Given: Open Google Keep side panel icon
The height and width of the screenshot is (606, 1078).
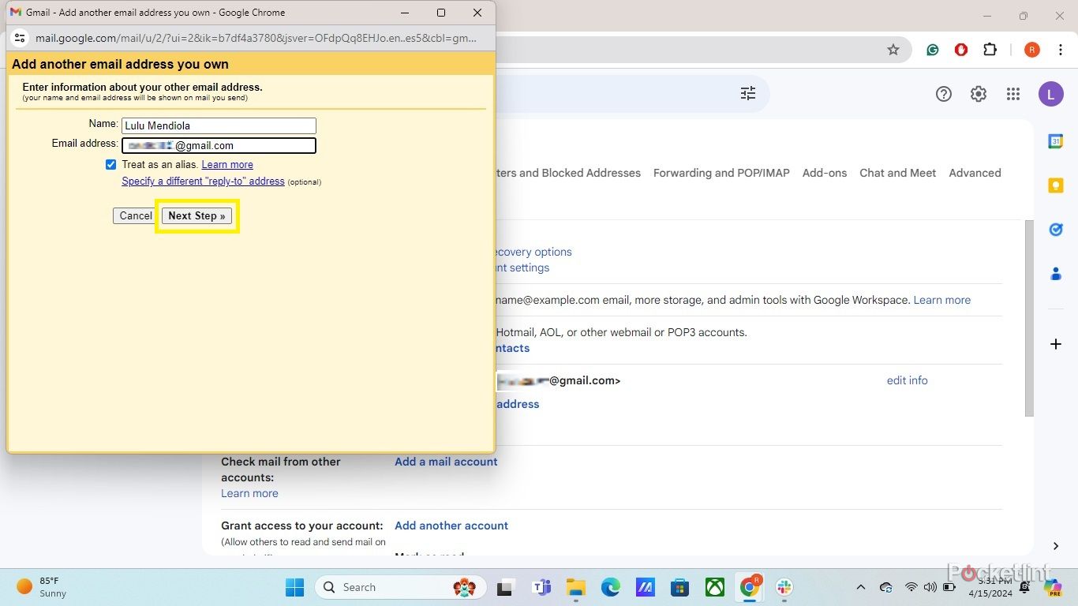Looking at the screenshot, I should click(1056, 185).
